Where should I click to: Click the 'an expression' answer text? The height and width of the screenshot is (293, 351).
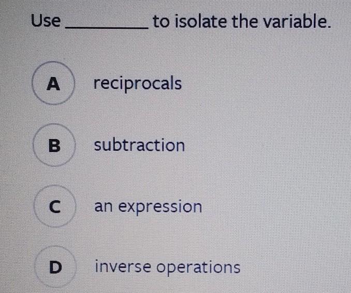pyautogui.click(x=148, y=207)
